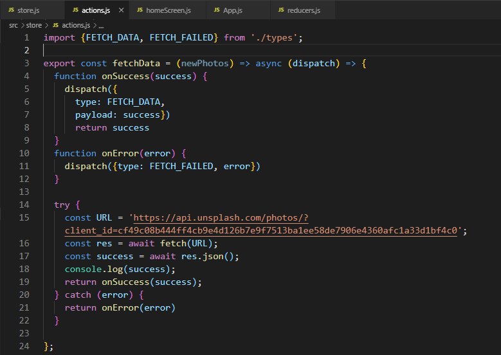
Task: Open the homeScreen.js tab
Action: pyautogui.click(x=167, y=10)
